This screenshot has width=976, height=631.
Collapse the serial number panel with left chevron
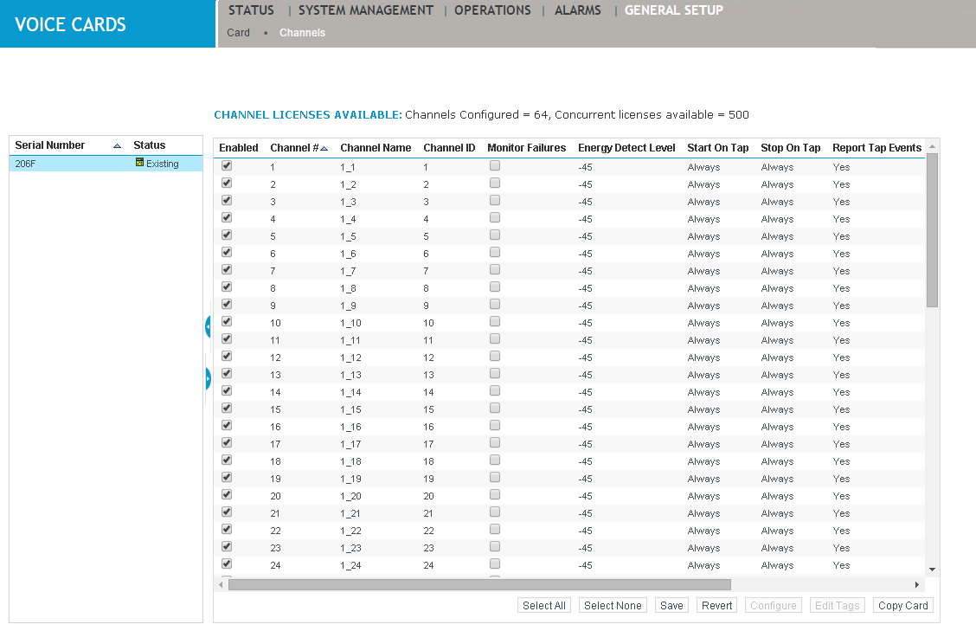coord(207,326)
